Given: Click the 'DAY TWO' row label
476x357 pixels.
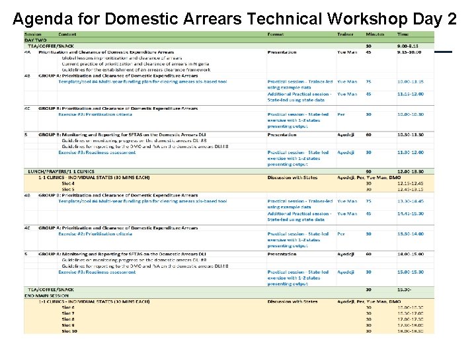Looking at the screenshot, I should click(36, 40).
